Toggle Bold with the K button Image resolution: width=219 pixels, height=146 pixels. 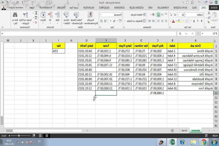point(201,21)
